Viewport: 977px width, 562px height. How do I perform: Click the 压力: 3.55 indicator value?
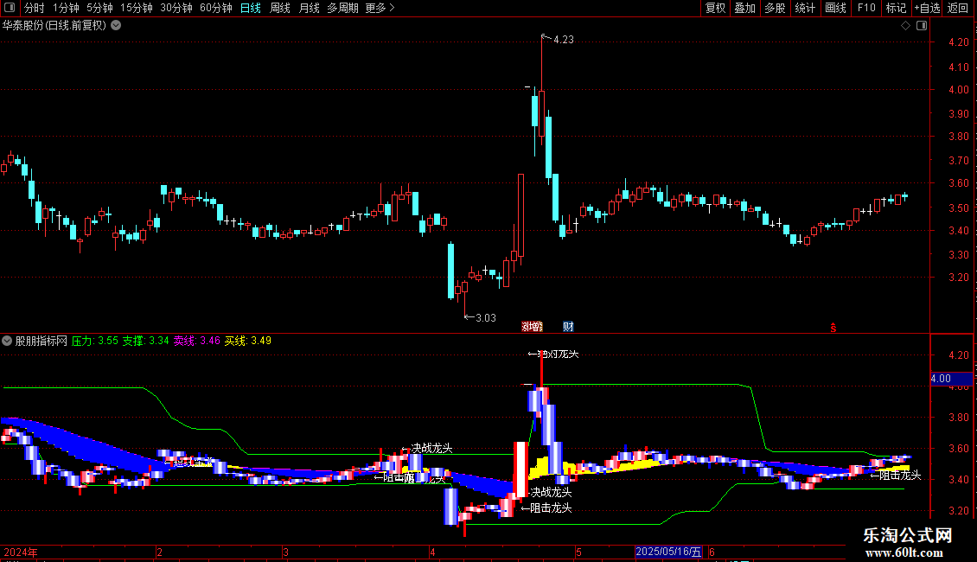(x=95, y=341)
